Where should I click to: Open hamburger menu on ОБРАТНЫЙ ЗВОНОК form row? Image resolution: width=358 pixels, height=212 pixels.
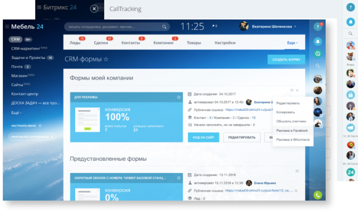point(297,171)
